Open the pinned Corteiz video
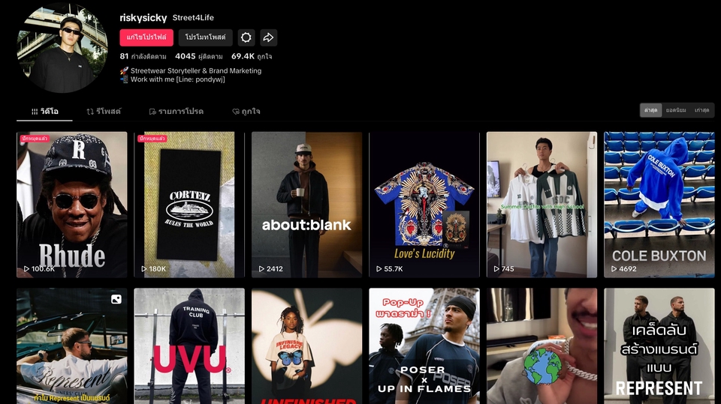721x404 pixels. click(x=189, y=205)
